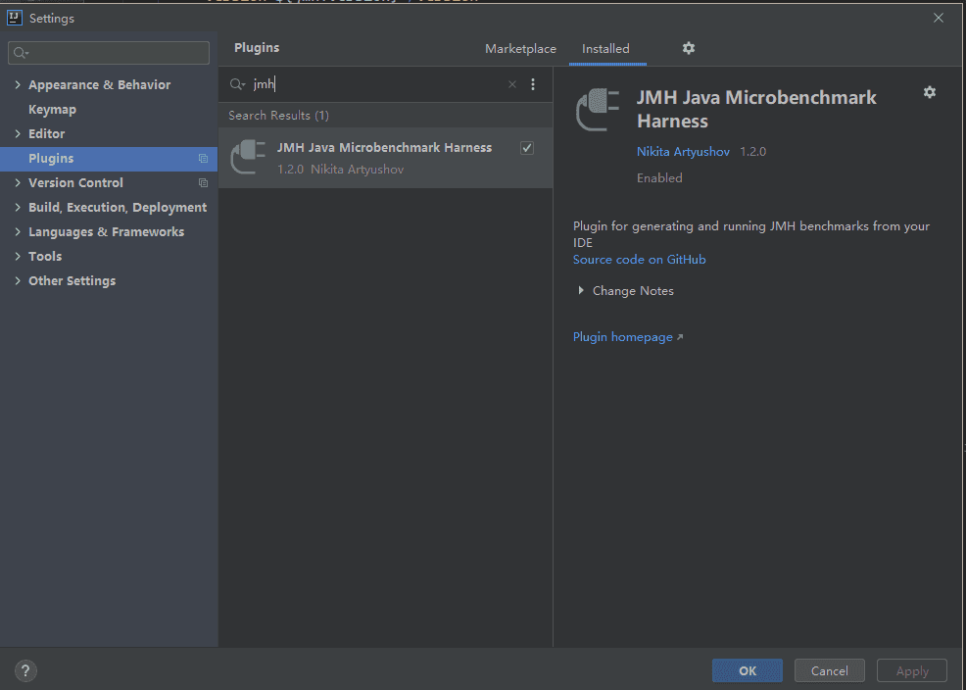Expand the Appearance & Behavior section
Viewport: 966px width, 690px height.
[x=18, y=85]
